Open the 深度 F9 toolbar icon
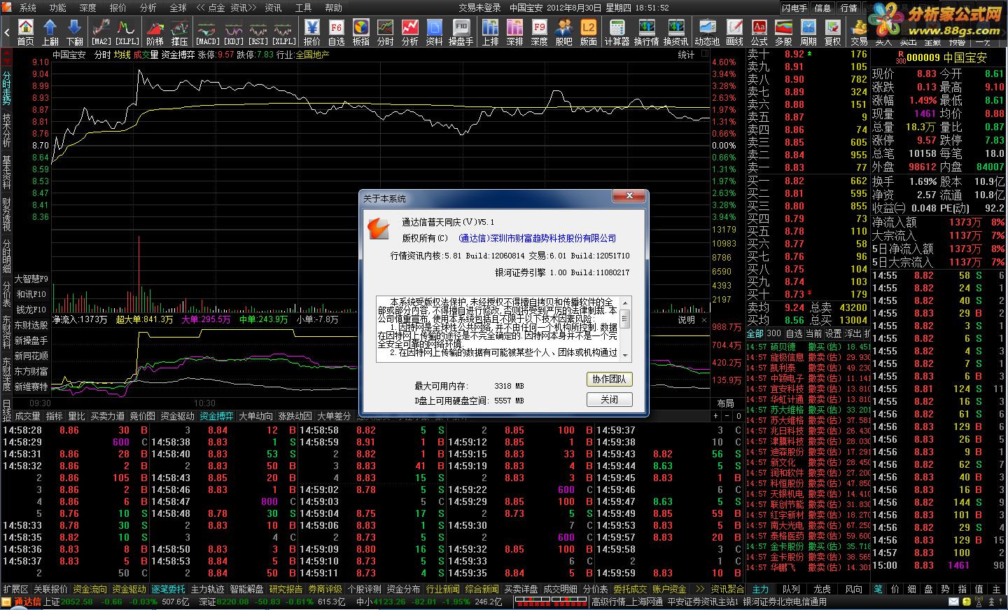The height and width of the screenshot is (610, 1008). tap(539, 32)
